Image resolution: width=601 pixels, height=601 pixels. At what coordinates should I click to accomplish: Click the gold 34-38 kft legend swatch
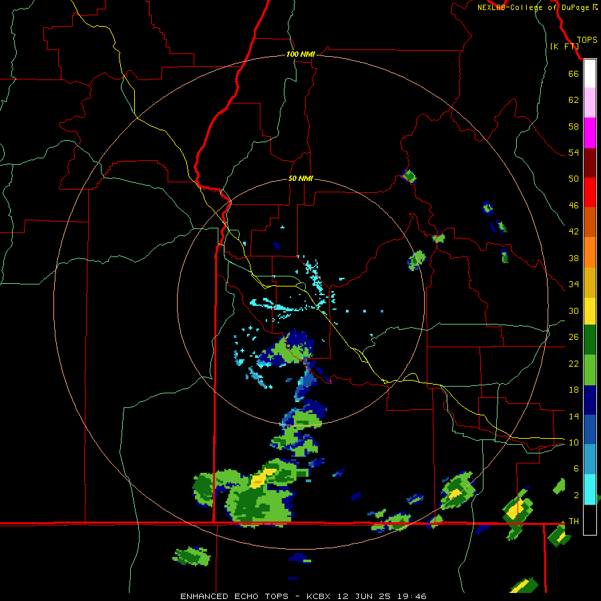coord(590,282)
